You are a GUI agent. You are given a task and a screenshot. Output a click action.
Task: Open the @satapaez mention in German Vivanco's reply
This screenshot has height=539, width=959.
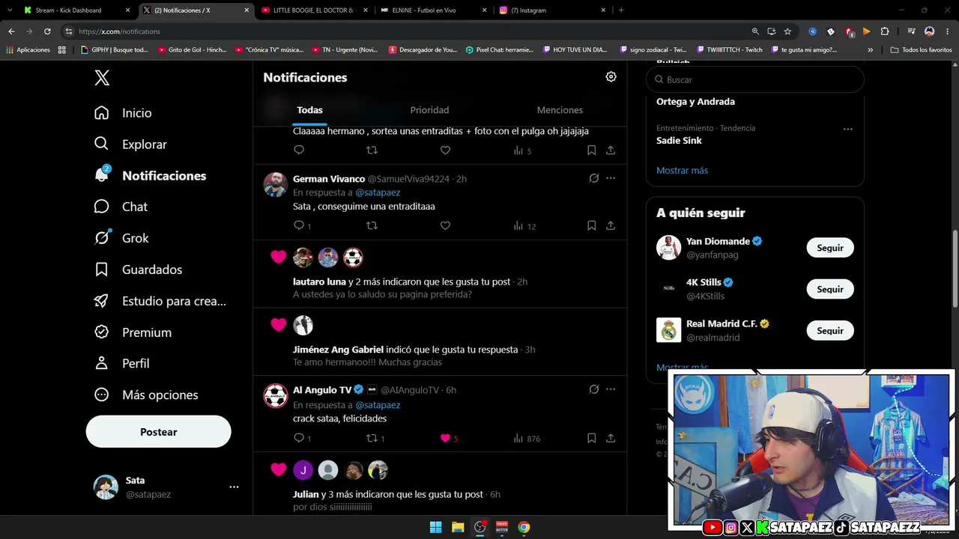tap(378, 192)
